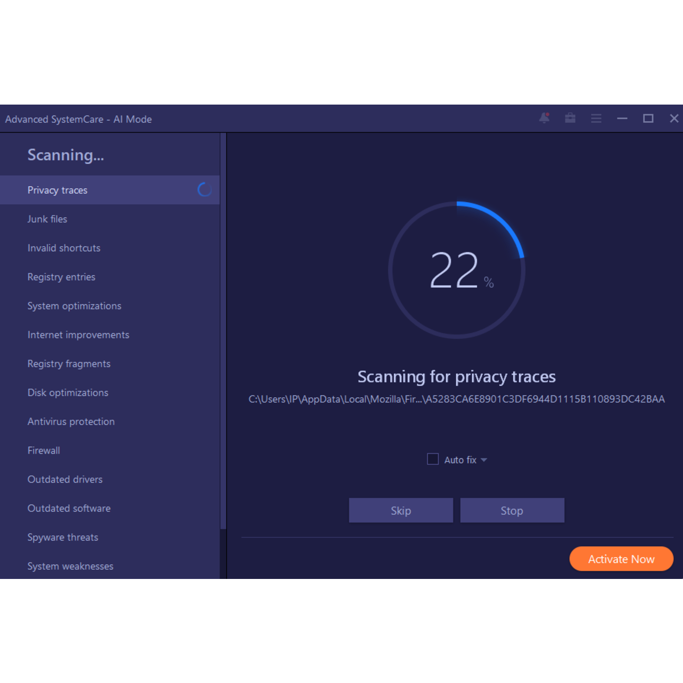
Task: Close the Advanced SystemCare window
Action: 674,118
